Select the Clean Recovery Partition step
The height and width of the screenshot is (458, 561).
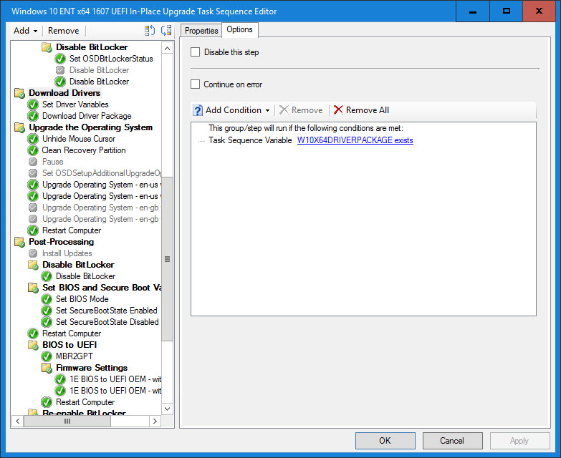83,150
